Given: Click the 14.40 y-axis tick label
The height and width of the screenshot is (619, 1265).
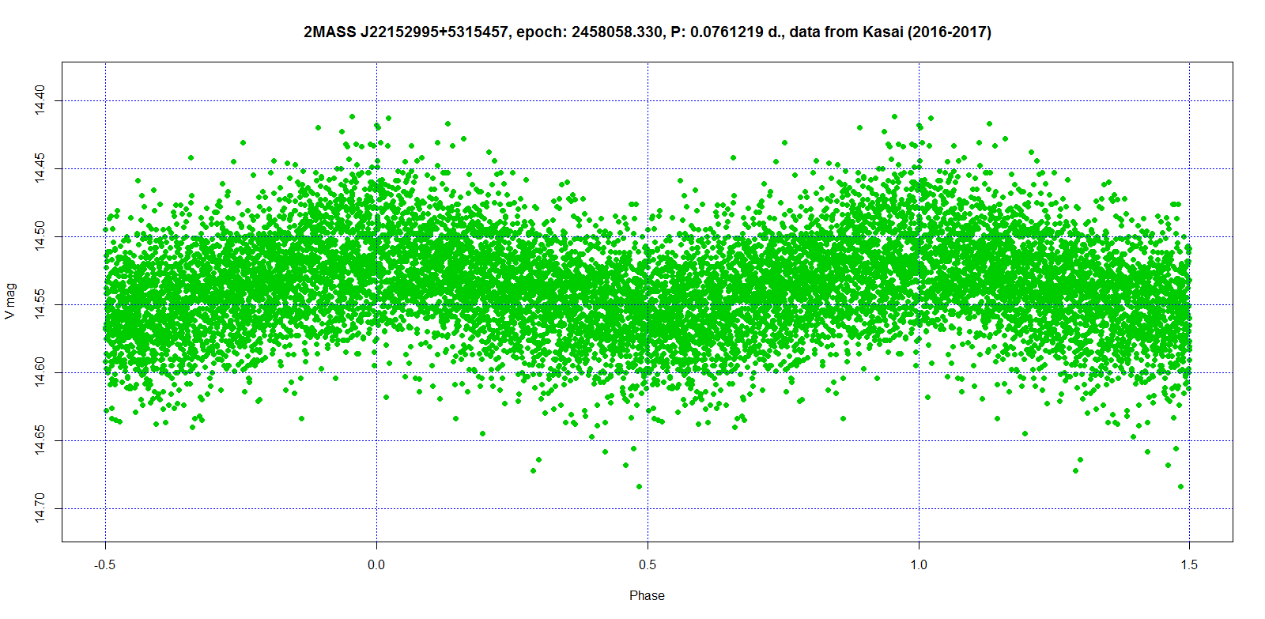Looking at the screenshot, I should (x=40, y=100).
